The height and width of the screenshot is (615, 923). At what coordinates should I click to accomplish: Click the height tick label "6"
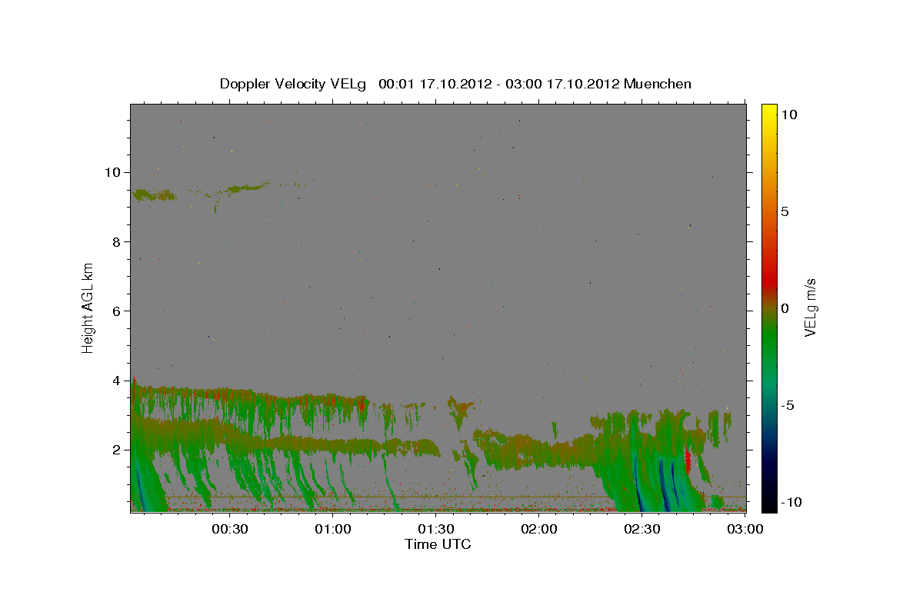pyautogui.click(x=115, y=311)
